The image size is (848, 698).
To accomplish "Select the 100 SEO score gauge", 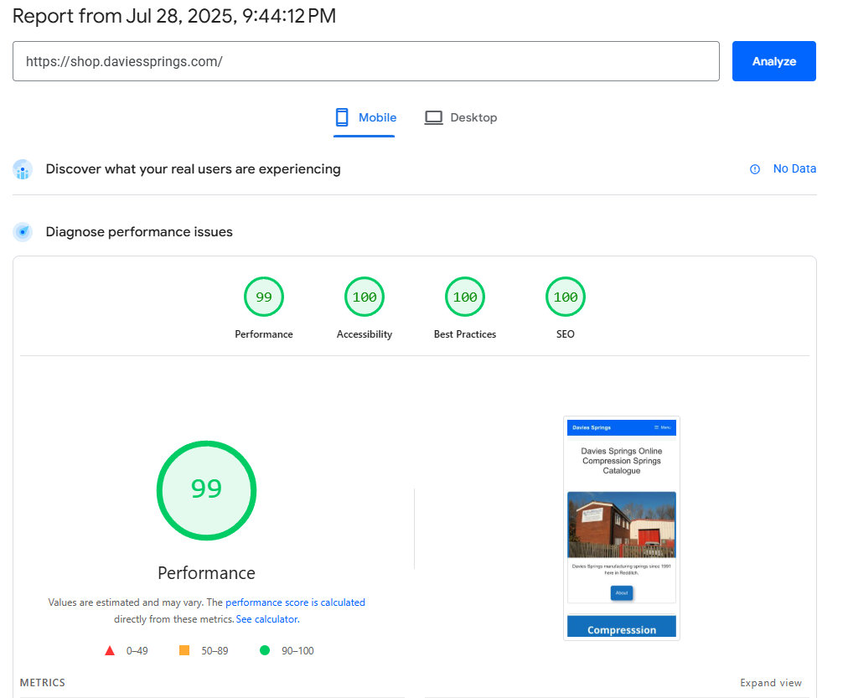I will pyautogui.click(x=565, y=297).
